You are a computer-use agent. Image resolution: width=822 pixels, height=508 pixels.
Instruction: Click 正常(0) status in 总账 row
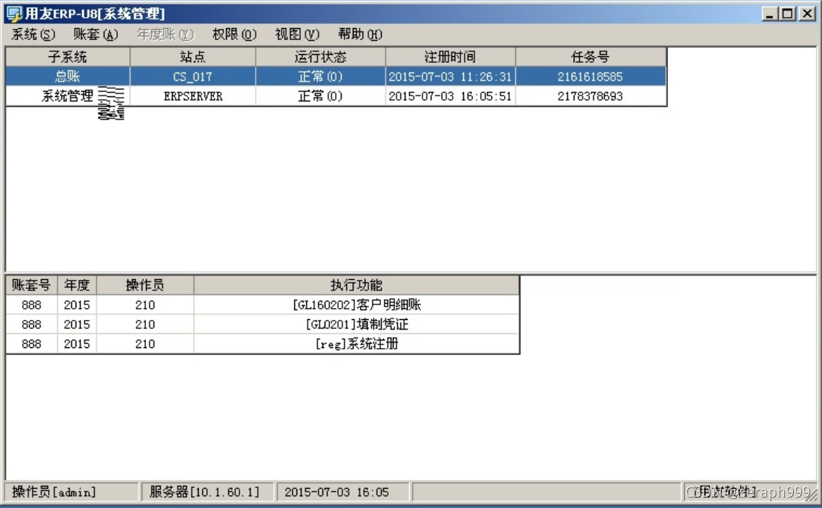(320, 76)
